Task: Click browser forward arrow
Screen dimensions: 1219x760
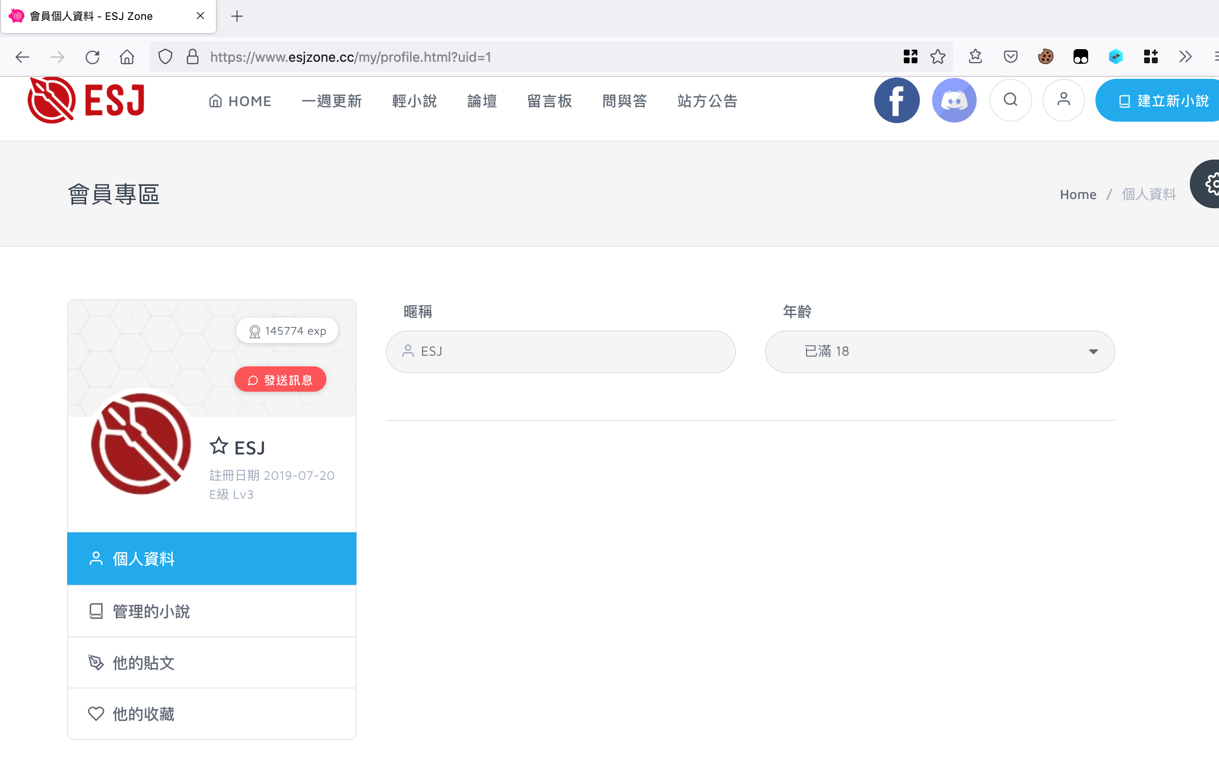Action: 57,57
